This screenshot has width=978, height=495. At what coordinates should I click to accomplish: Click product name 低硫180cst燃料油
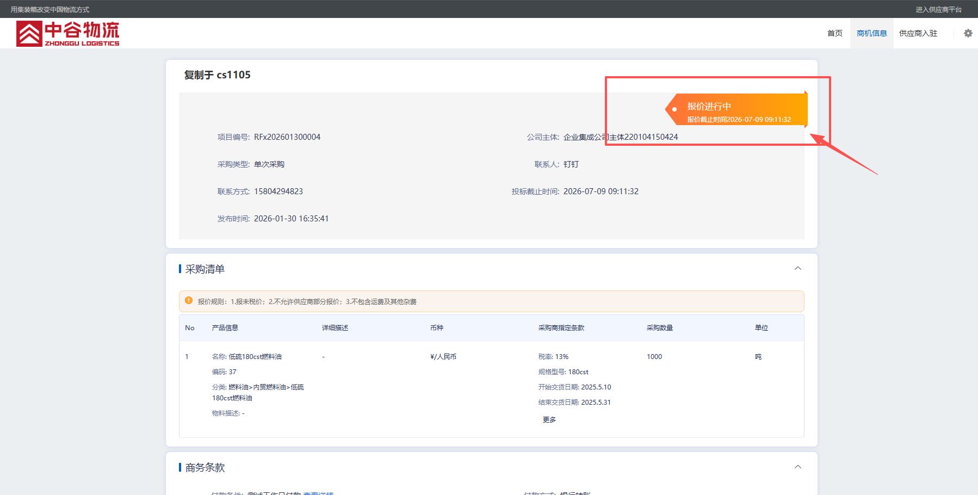tap(255, 357)
